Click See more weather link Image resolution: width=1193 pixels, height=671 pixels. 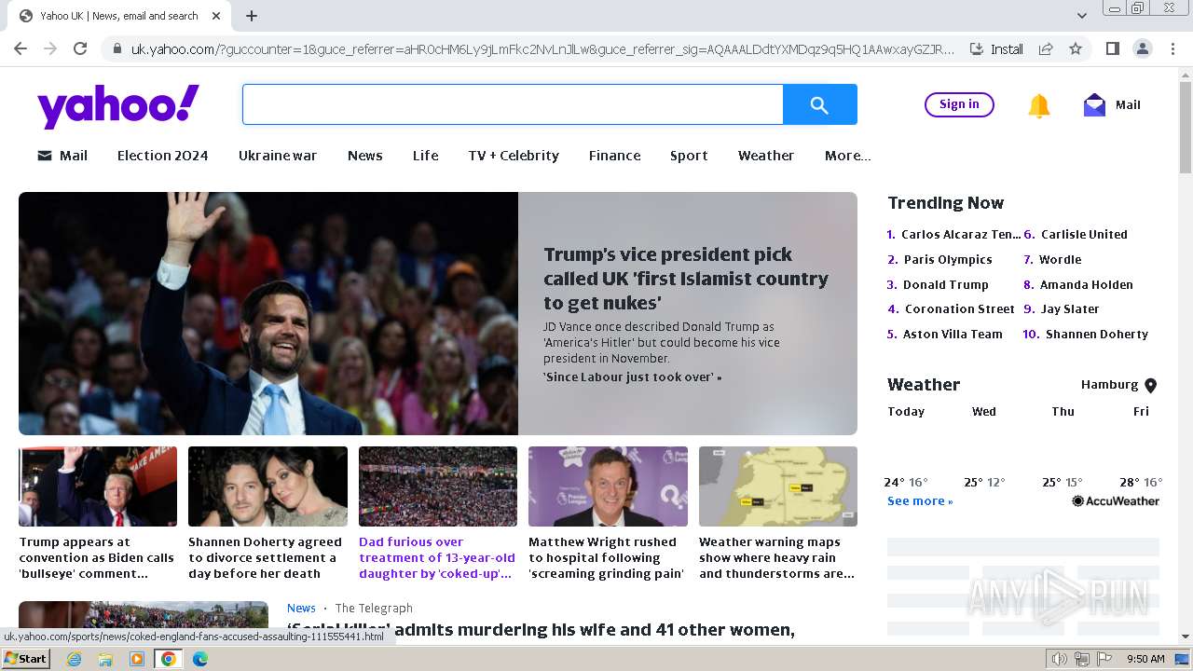tap(920, 501)
